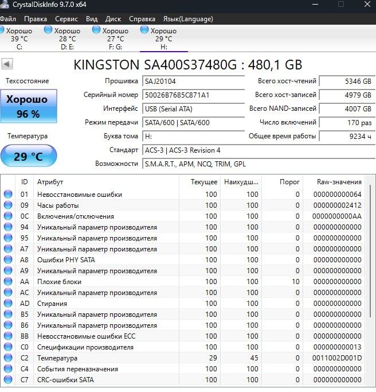Click raw value 0011002D001D of Температура
376x392 pixels.
(337, 358)
